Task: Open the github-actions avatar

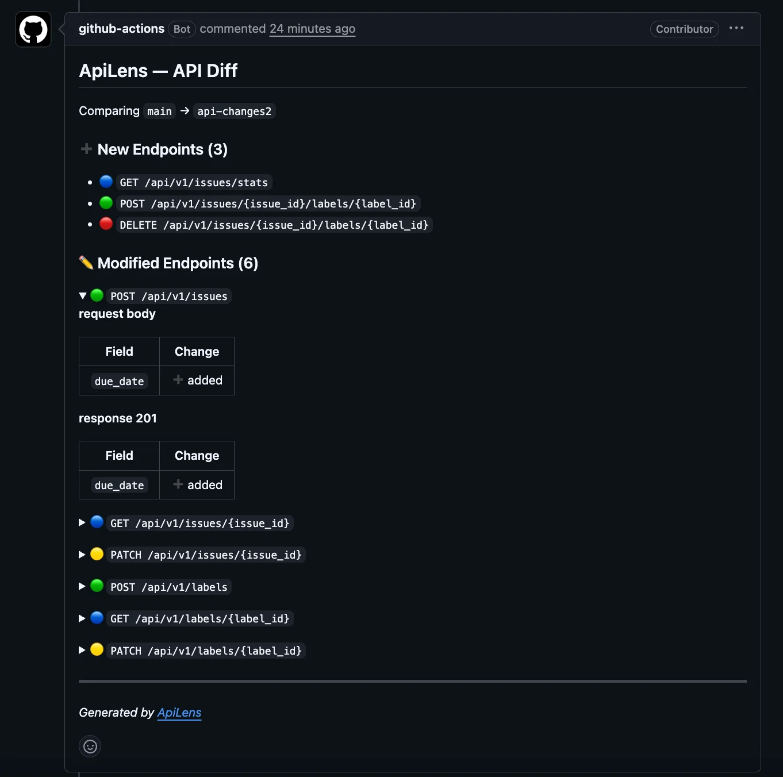Action: (x=33, y=29)
